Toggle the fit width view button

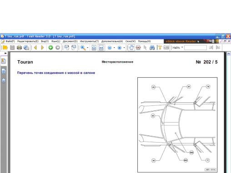click(101, 48)
